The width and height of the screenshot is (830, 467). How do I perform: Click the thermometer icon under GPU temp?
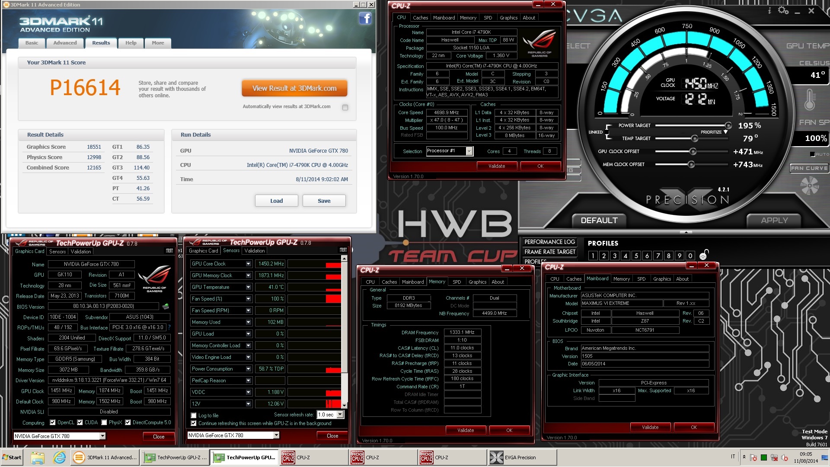coord(810,99)
